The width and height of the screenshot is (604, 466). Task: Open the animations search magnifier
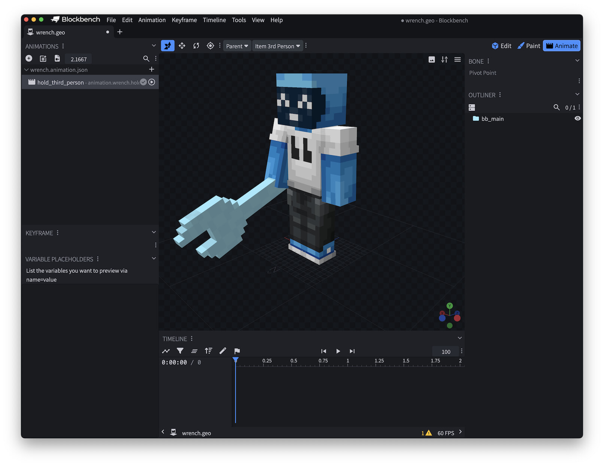coord(146,58)
